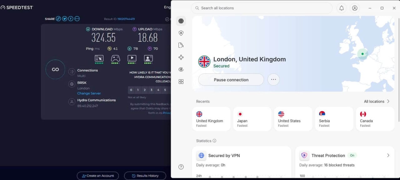Image resolution: width=400 pixels, height=180 pixels.
Task: Click the UK flag beside London, United Kingdom
Action: [204, 62]
